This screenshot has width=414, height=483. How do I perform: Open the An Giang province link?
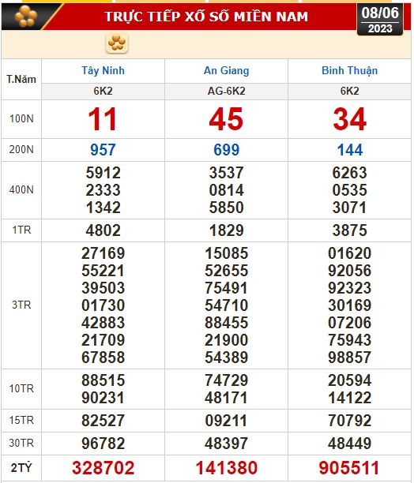tap(226, 71)
